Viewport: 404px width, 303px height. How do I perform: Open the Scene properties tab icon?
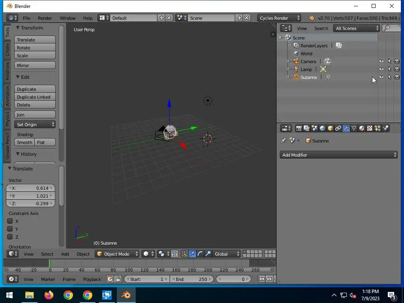click(x=314, y=128)
